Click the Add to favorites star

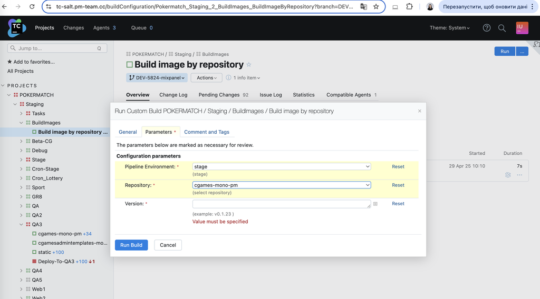point(9,62)
